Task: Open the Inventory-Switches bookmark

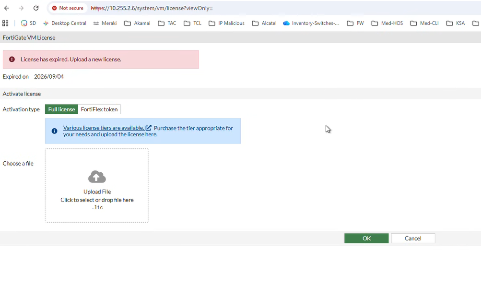Action: click(311, 23)
